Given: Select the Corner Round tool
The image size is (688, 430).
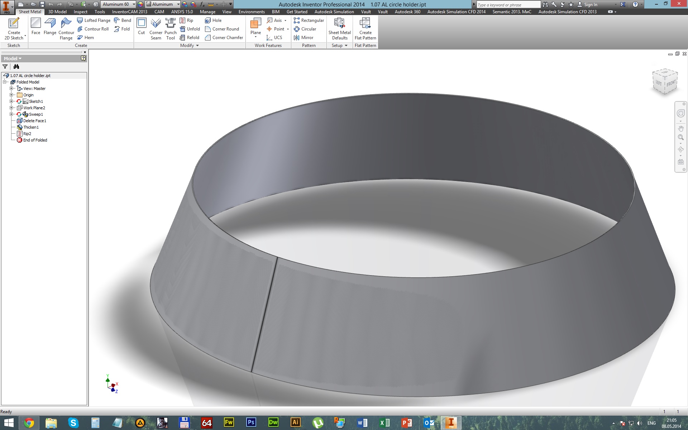Looking at the screenshot, I should click(x=222, y=29).
